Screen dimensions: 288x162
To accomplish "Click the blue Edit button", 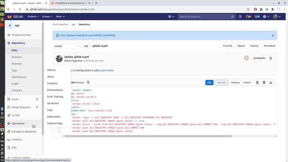I will tap(209, 82).
